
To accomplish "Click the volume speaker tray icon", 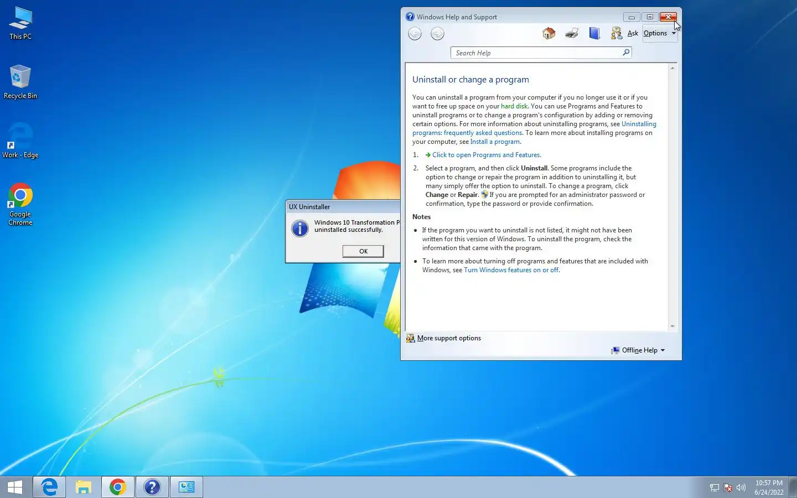I will tap(741, 487).
